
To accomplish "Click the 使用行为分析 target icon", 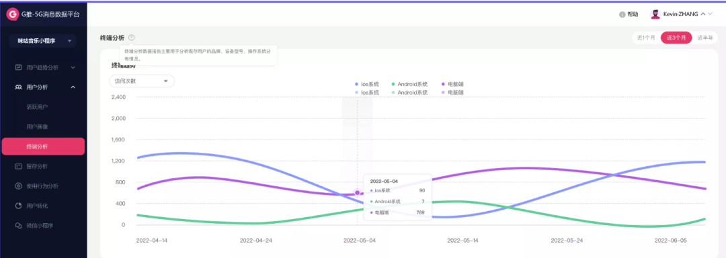I will click(x=19, y=186).
